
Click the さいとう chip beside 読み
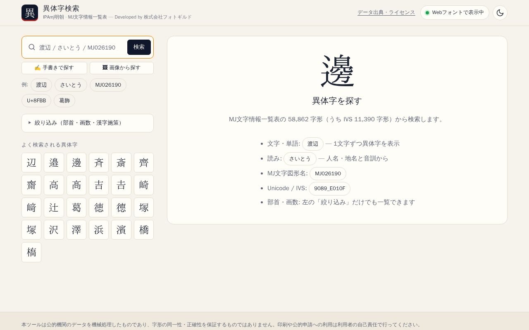point(300,159)
